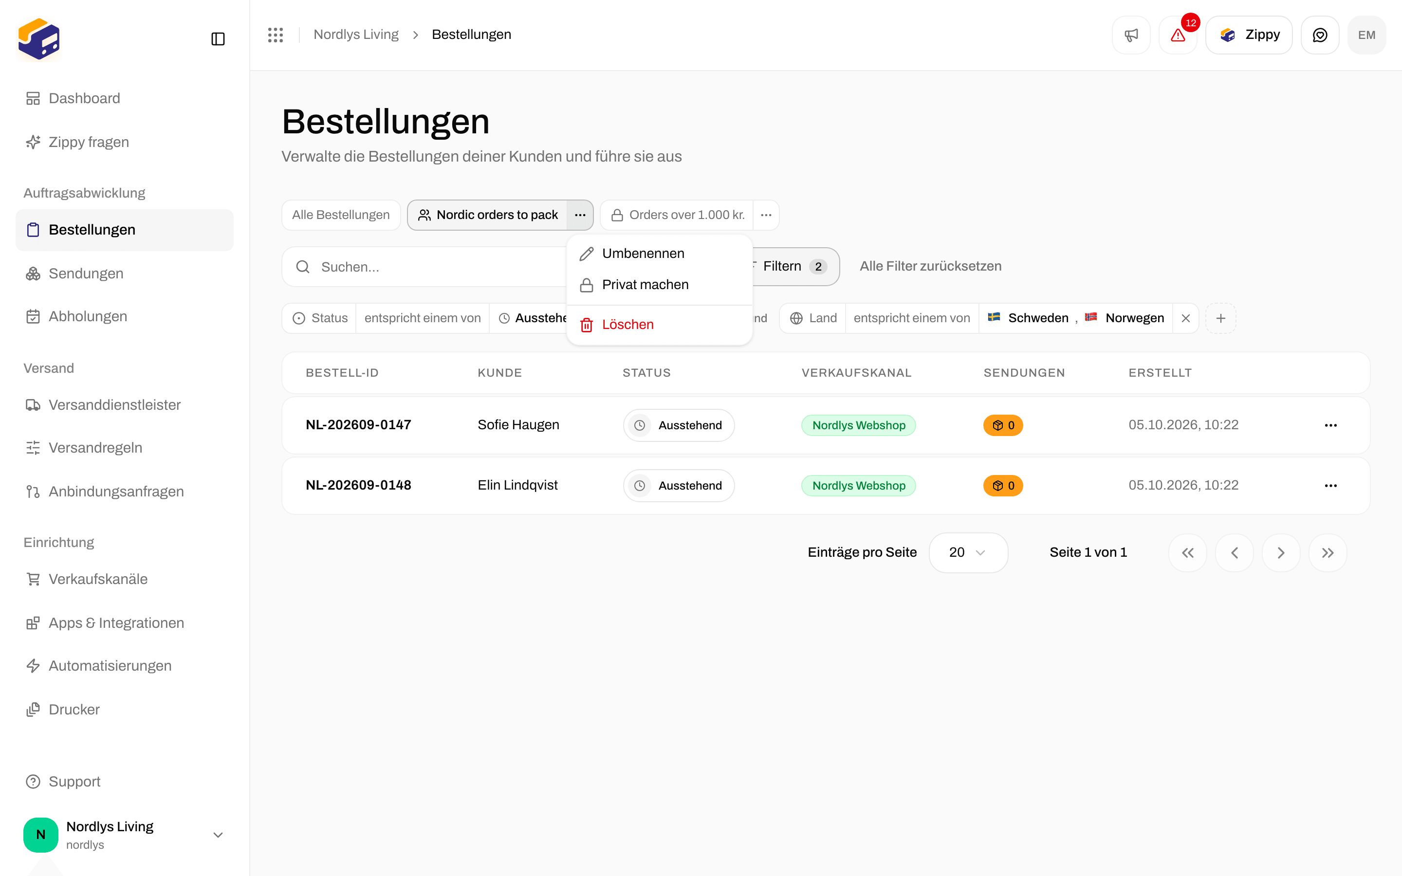Sort by the BESTELL-ID column header
The image size is (1402, 876).
tap(342, 373)
